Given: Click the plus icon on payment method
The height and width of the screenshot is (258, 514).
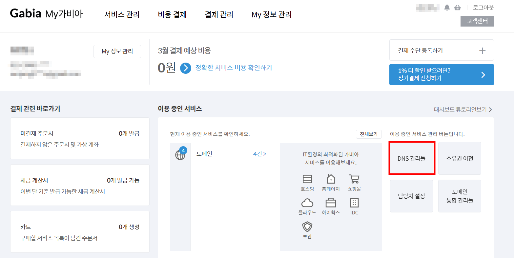Looking at the screenshot, I should coord(482,50).
